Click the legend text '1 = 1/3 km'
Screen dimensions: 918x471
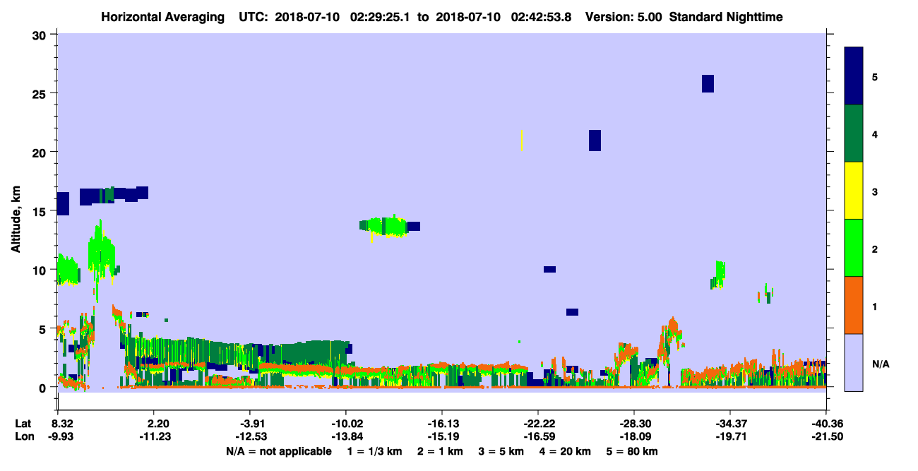coord(374,451)
